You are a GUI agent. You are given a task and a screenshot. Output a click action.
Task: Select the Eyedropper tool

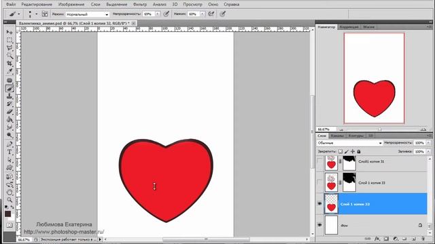(x=10, y=71)
